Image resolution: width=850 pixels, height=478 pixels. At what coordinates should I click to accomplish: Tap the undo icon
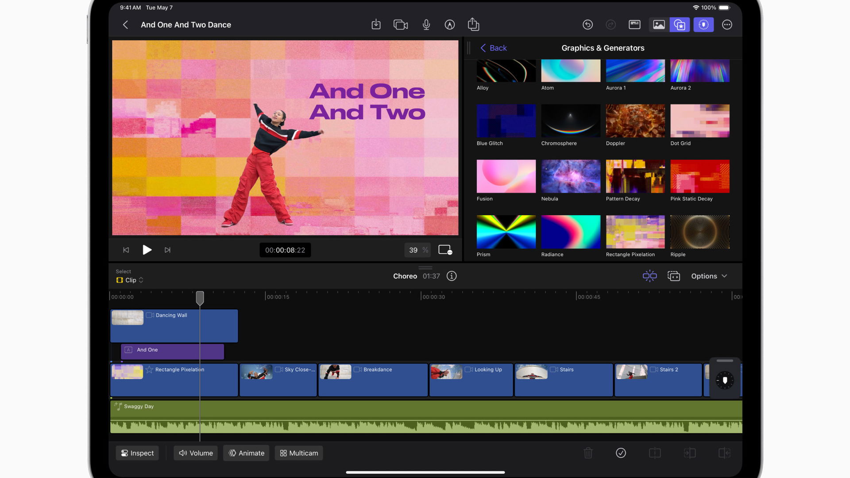[x=587, y=25]
